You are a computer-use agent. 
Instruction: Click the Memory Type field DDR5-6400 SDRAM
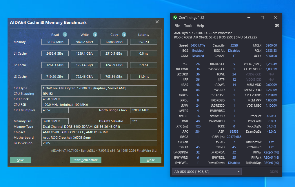[99, 127]
